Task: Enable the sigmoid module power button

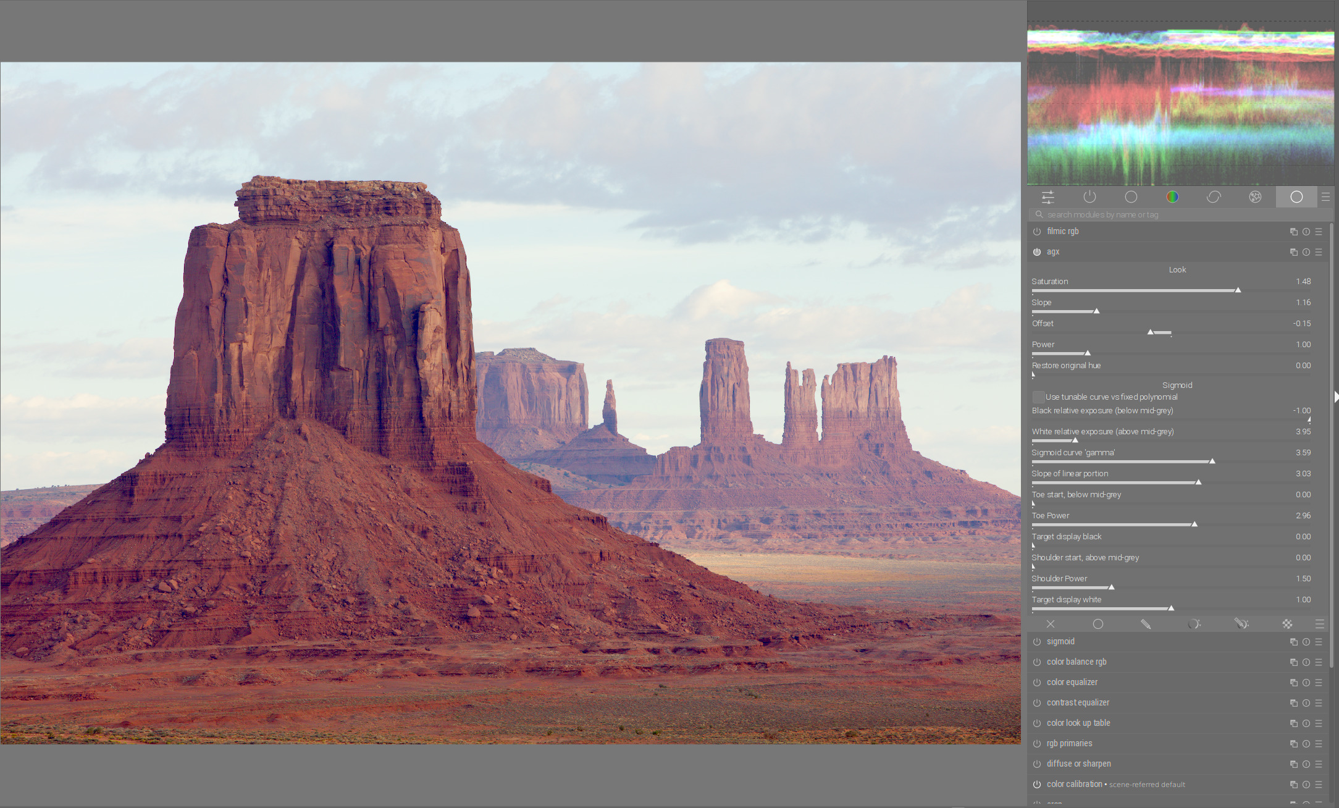Action: pyautogui.click(x=1037, y=642)
